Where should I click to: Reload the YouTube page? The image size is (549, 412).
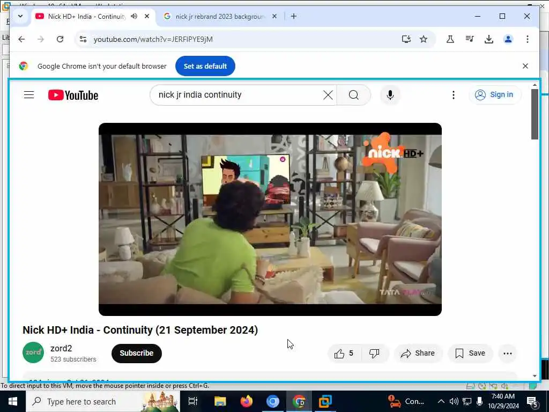coord(60,39)
